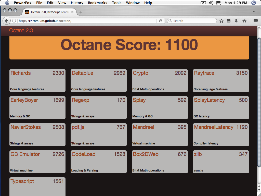Click 'Compiler latency' under MandreelLatency
The width and height of the screenshot is (261, 196).
(x=206, y=143)
